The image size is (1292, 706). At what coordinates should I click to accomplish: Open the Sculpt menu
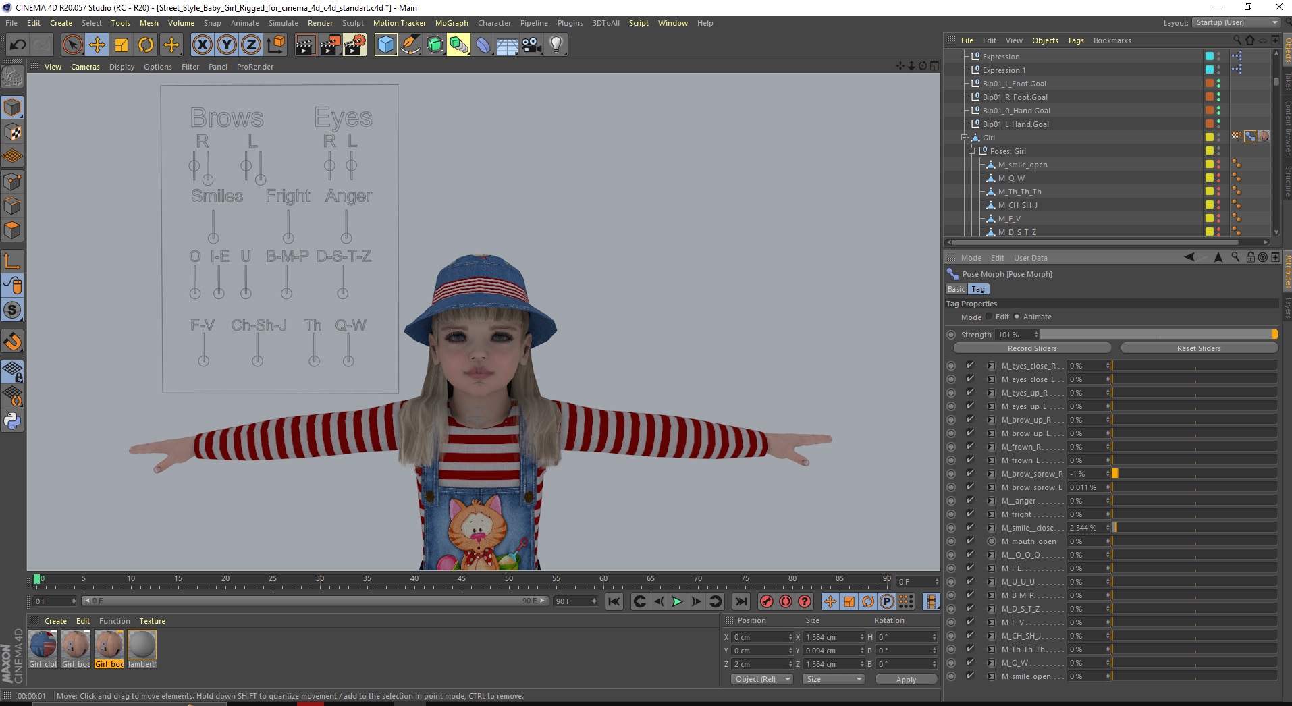point(352,23)
